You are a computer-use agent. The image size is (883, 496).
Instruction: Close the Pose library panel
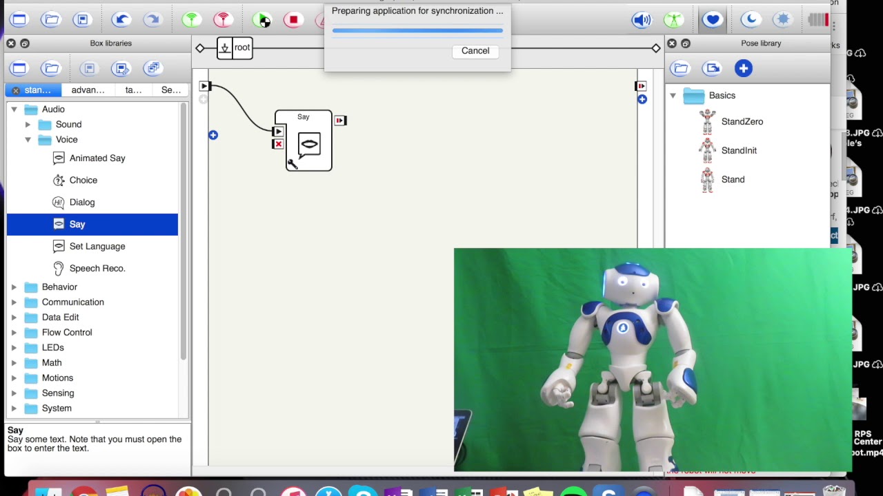point(672,43)
